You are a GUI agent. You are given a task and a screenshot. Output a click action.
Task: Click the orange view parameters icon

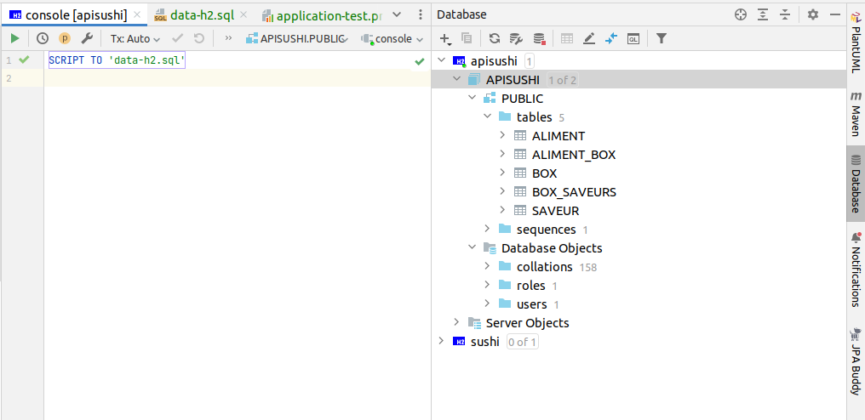point(65,38)
